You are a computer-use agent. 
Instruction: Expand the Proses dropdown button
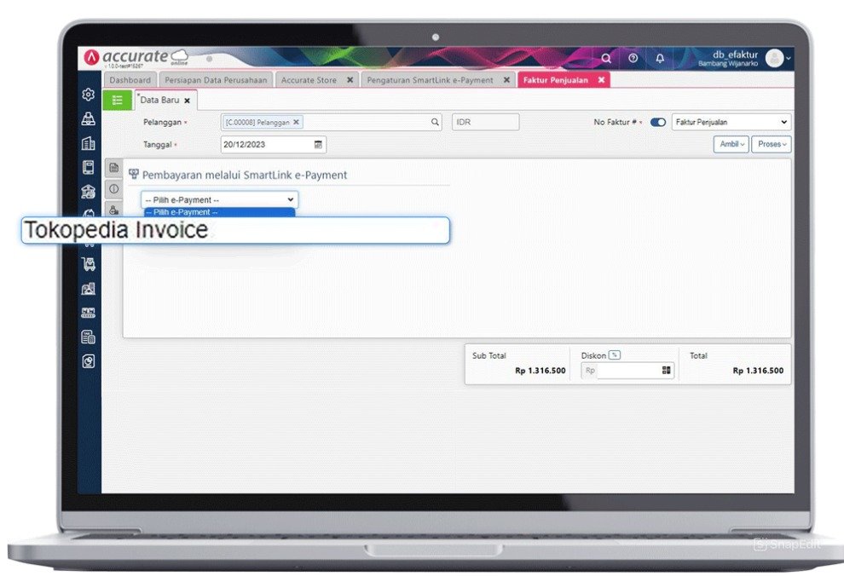coord(772,144)
